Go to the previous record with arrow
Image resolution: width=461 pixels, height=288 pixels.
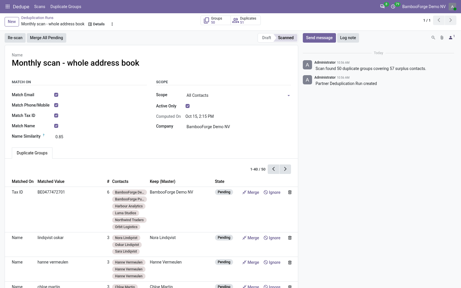click(439, 20)
